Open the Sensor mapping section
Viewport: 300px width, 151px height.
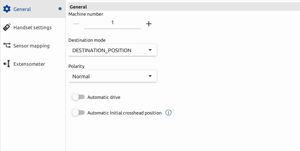31,46
